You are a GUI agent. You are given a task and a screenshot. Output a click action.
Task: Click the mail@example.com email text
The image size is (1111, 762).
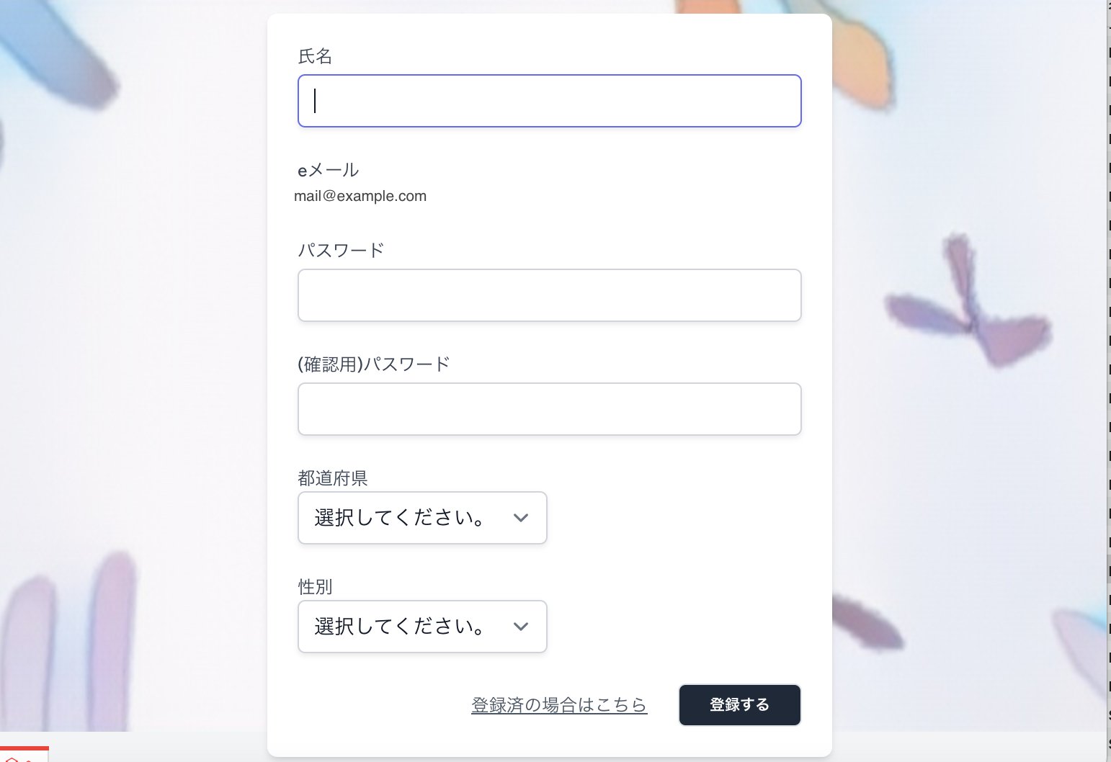[360, 196]
